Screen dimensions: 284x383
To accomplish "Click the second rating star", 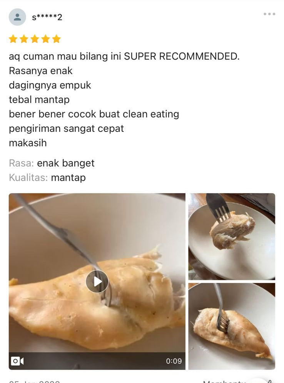I will (24, 39).
